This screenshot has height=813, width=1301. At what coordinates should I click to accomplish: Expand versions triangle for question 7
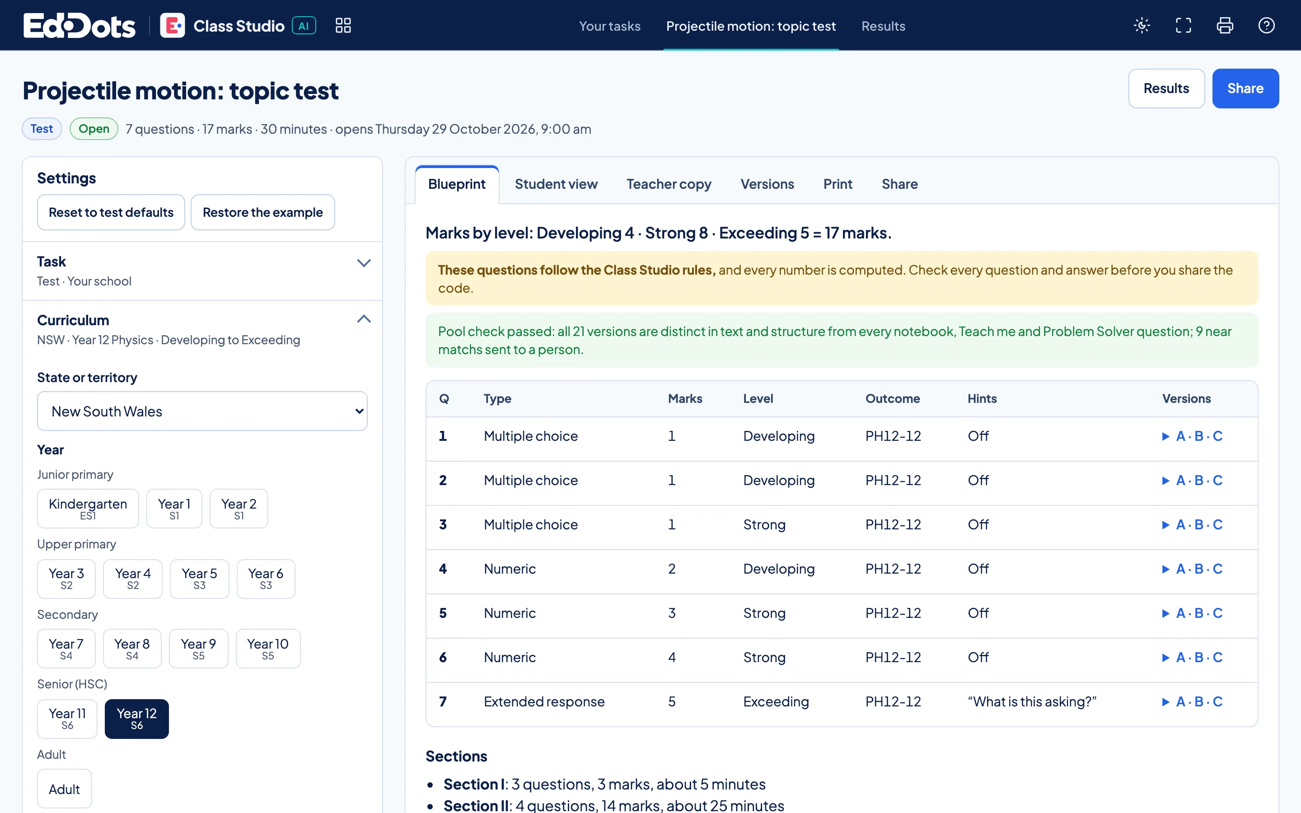pos(1165,702)
